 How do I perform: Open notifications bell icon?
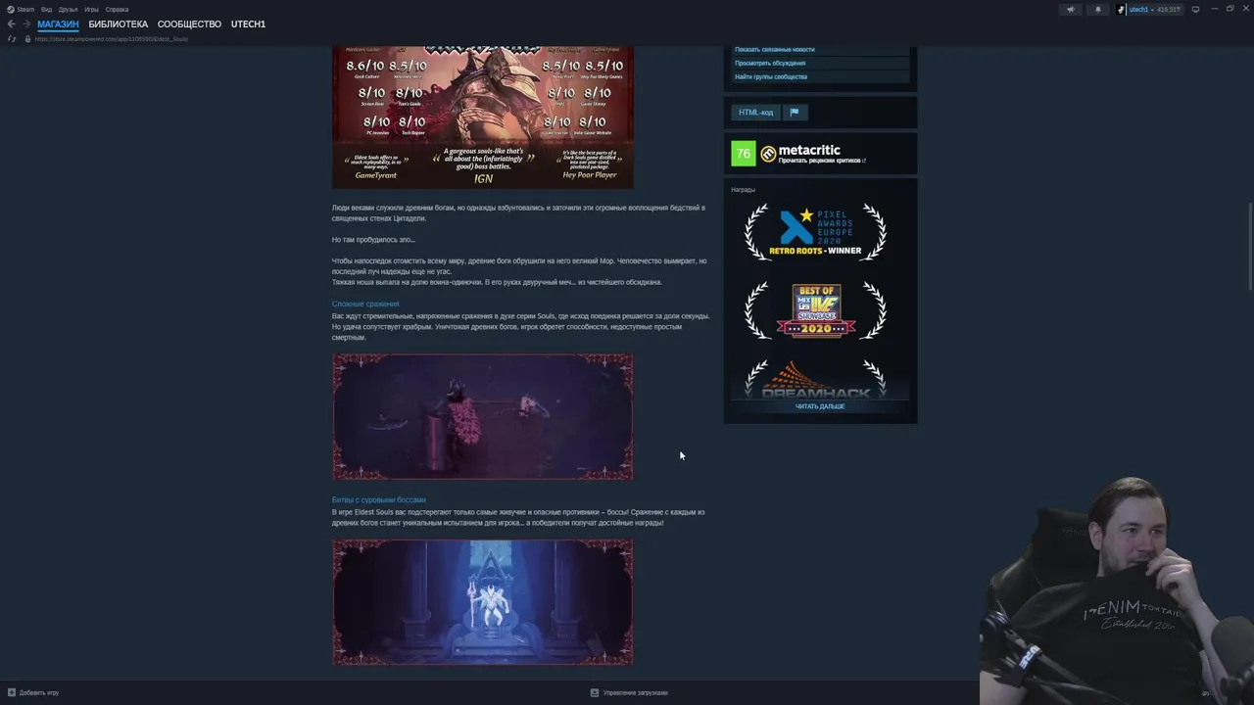click(1097, 9)
